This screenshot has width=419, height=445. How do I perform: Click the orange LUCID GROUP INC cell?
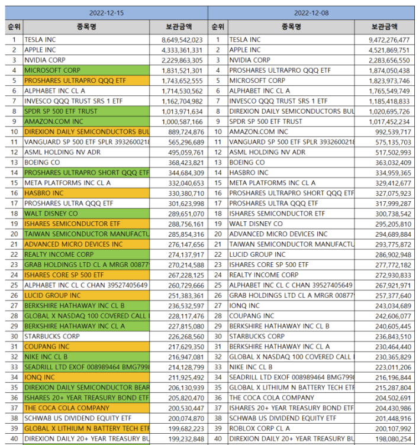(x=86, y=295)
